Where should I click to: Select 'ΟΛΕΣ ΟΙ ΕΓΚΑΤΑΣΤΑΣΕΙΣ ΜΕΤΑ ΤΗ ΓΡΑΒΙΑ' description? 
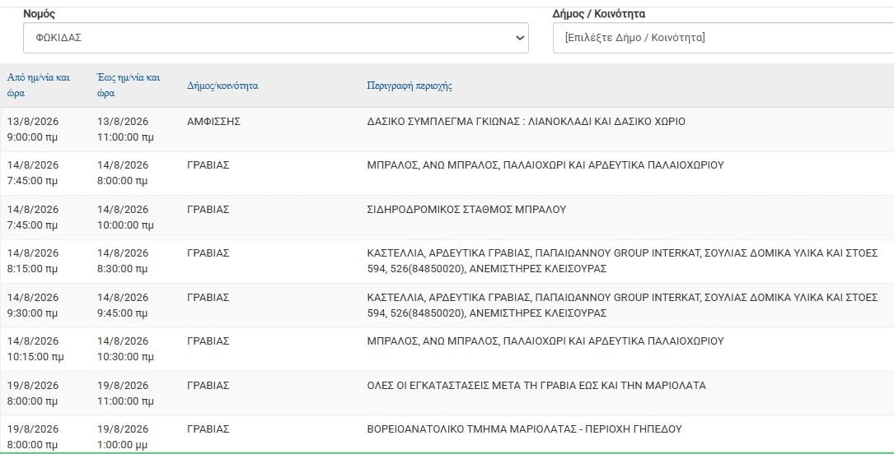536,385
